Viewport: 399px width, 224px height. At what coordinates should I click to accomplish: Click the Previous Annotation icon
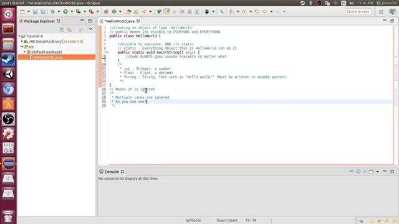(x=244, y=11)
